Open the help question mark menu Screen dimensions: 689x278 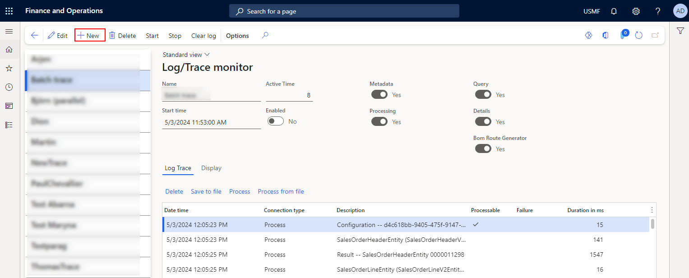pos(658,11)
